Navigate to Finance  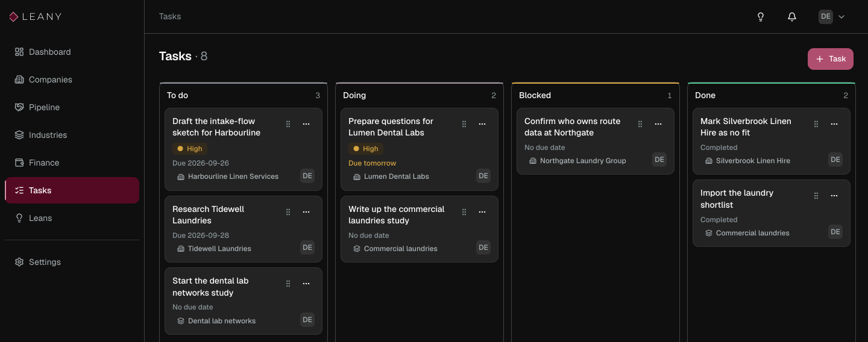click(72, 163)
